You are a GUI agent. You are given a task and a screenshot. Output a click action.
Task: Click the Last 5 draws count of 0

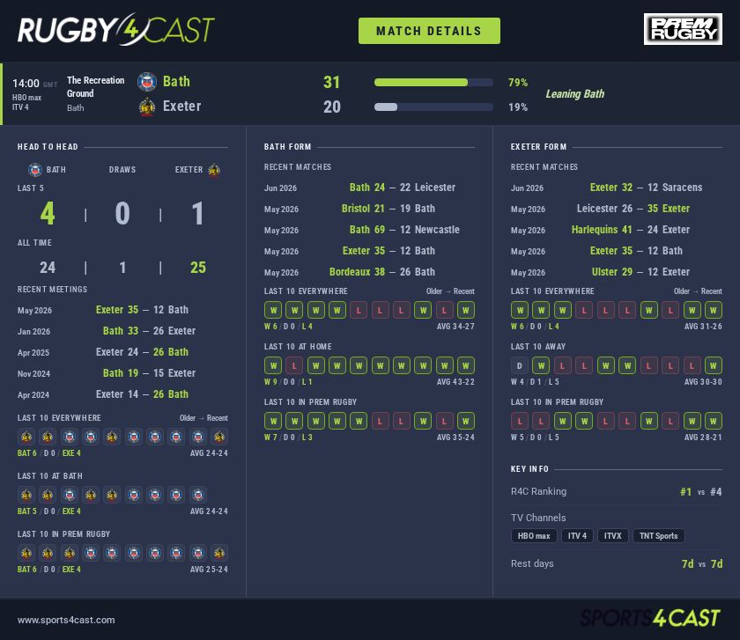122,213
